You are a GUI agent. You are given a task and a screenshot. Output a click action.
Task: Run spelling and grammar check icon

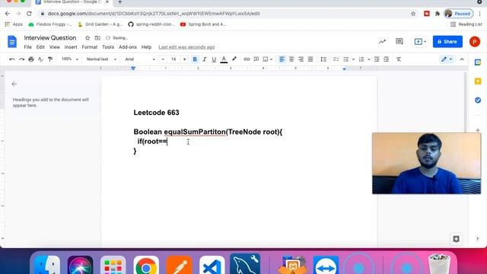40,59
